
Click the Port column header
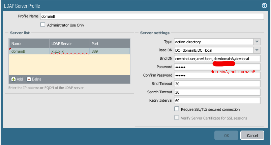point(109,43)
